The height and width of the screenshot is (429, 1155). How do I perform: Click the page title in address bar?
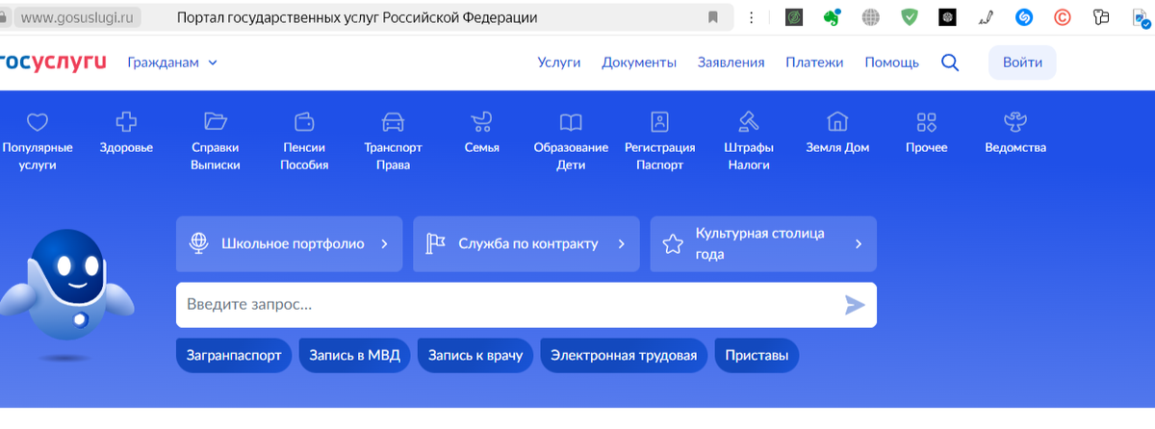[358, 17]
